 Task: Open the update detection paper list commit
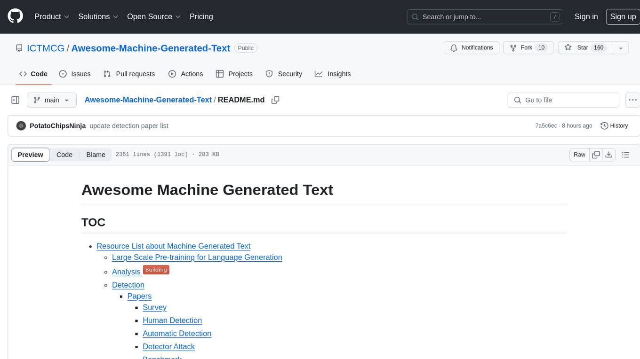129,126
